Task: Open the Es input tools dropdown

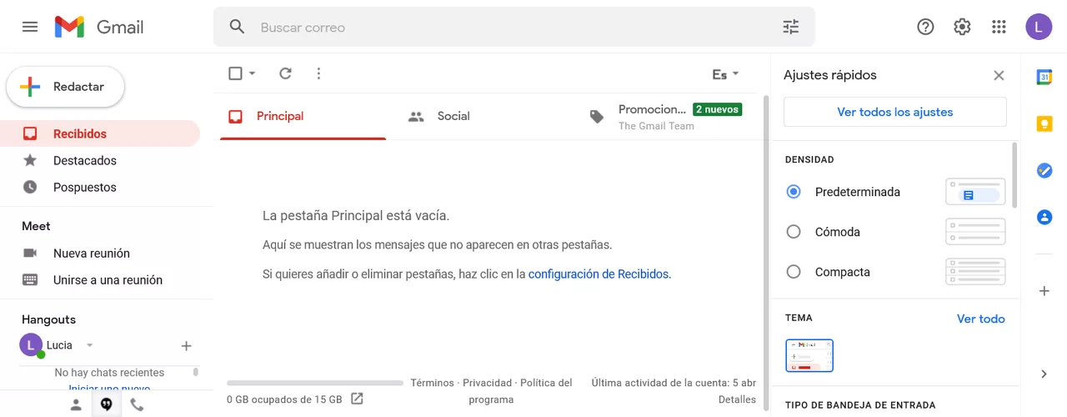Action: [x=725, y=74]
